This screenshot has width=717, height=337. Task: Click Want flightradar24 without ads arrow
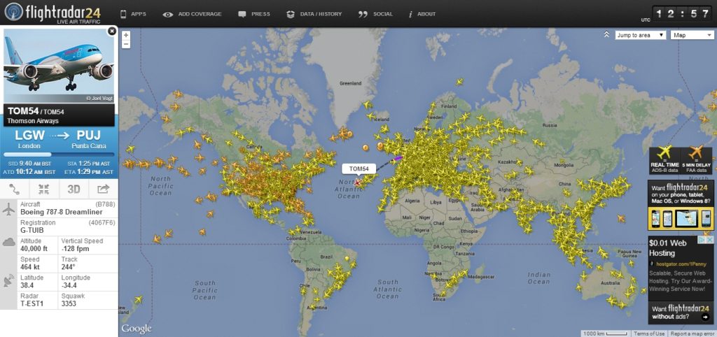pyautogui.click(x=705, y=317)
